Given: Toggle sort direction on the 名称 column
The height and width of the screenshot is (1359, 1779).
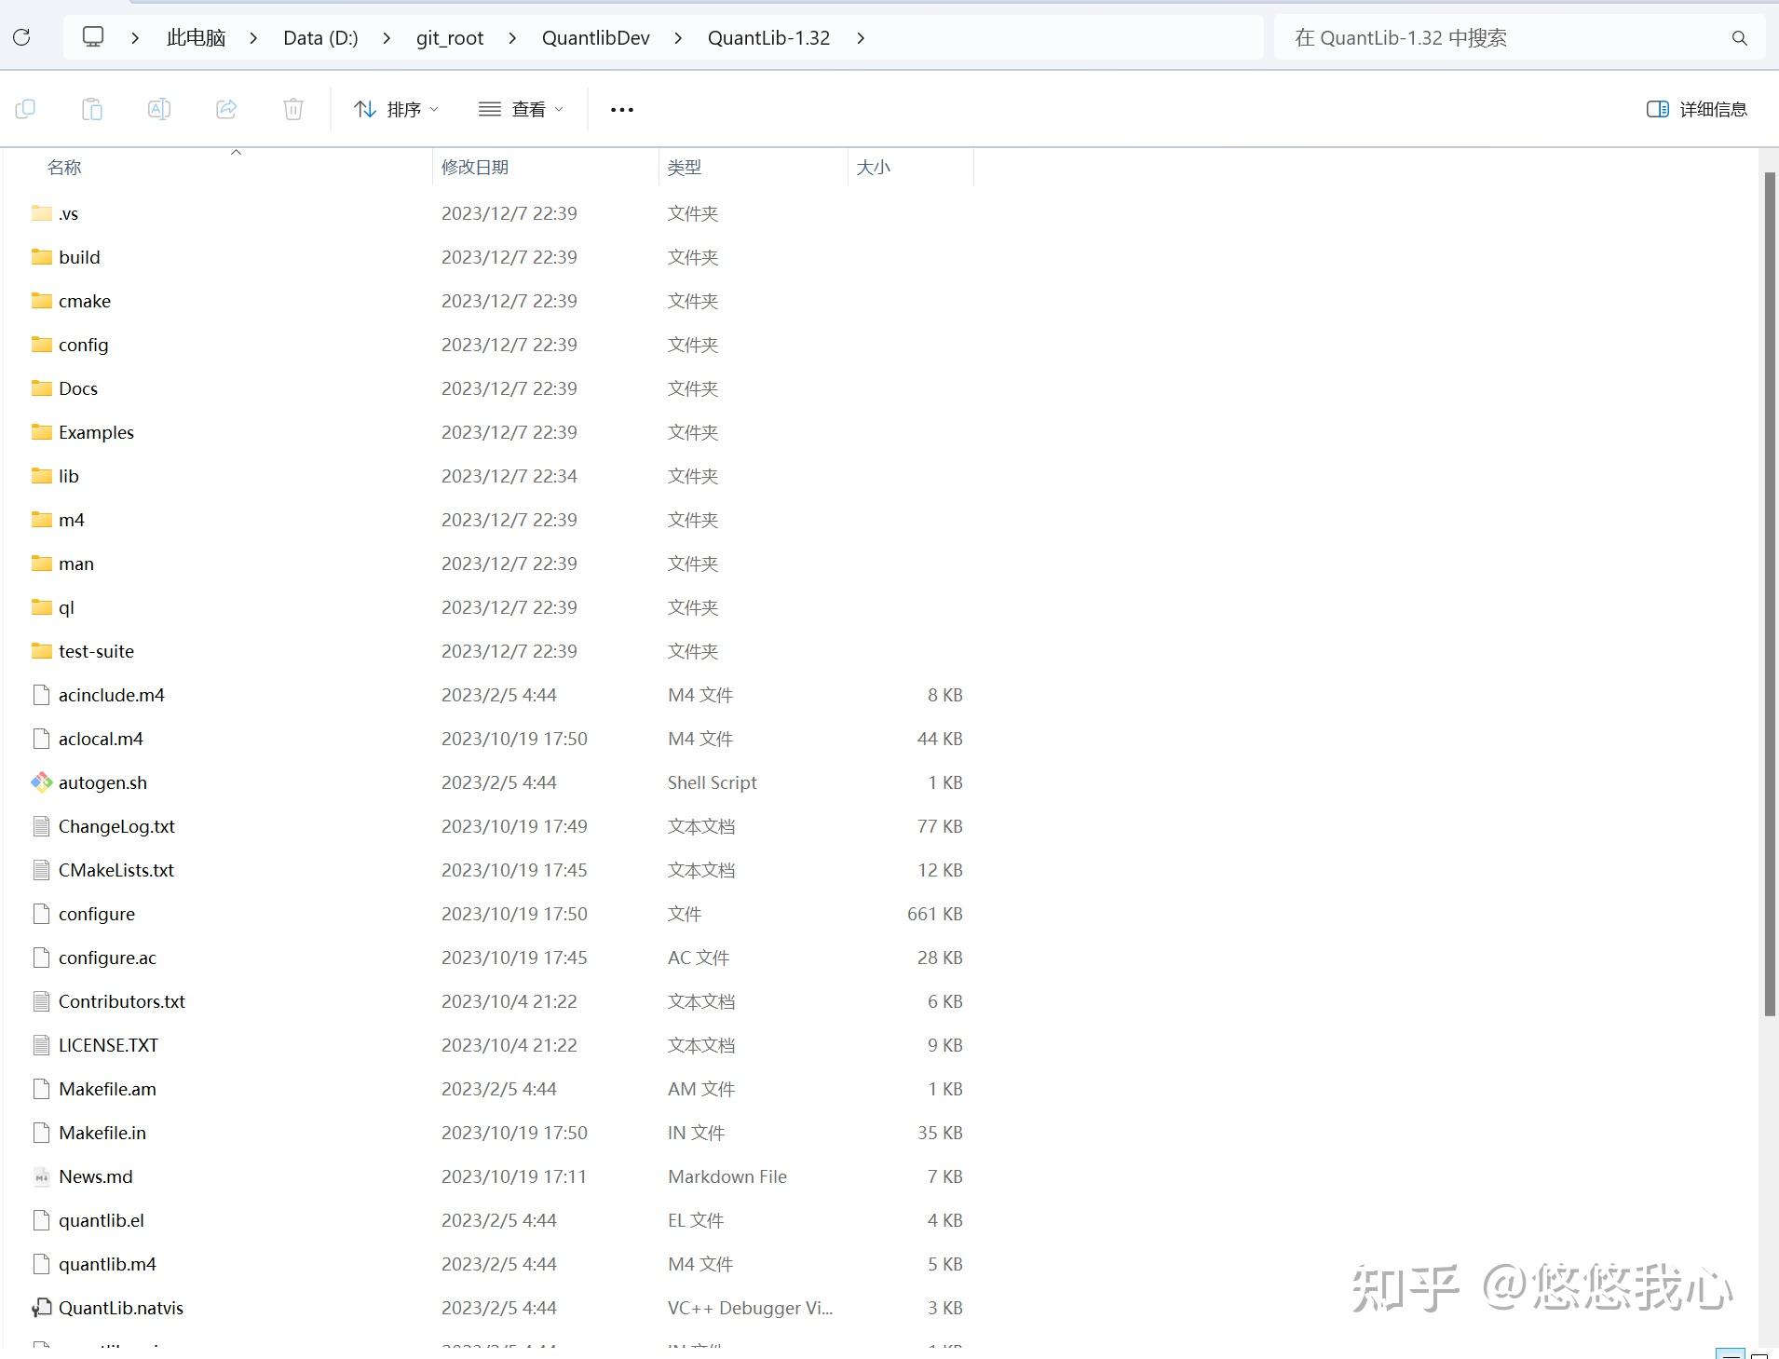Looking at the screenshot, I should [x=63, y=167].
